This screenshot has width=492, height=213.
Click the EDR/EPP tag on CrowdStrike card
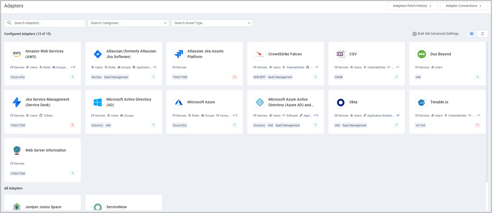click(259, 77)
